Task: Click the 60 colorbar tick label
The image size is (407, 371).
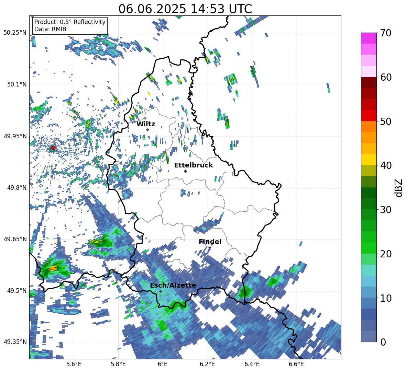Action: (x=386, y=77)
